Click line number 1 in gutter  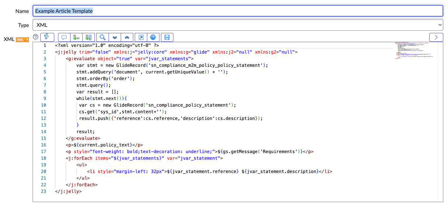pyautogui.click(x=45, y=45)
